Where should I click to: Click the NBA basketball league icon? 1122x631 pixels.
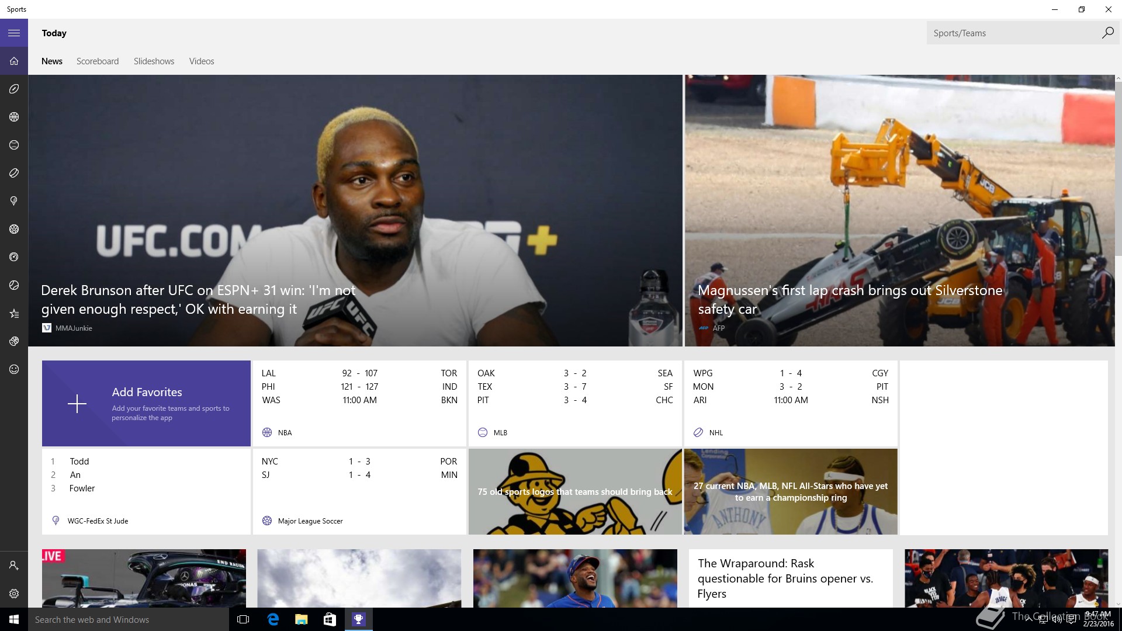click(x=267, y=432)
